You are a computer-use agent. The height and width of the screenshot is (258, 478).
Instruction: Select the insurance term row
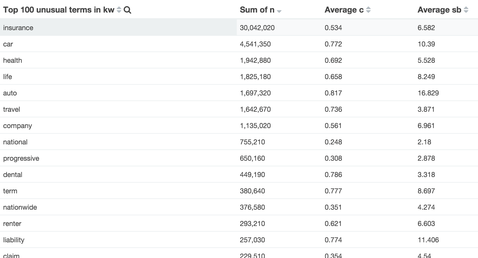[x=18, y=28]
